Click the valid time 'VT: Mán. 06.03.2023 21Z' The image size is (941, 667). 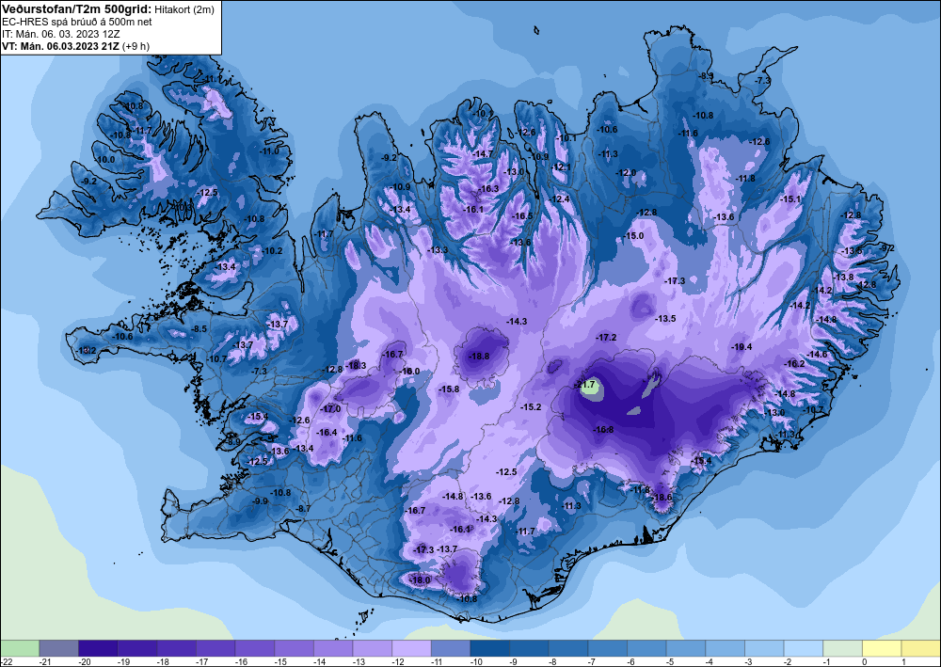pyautogui.click(x=62, y=45)
